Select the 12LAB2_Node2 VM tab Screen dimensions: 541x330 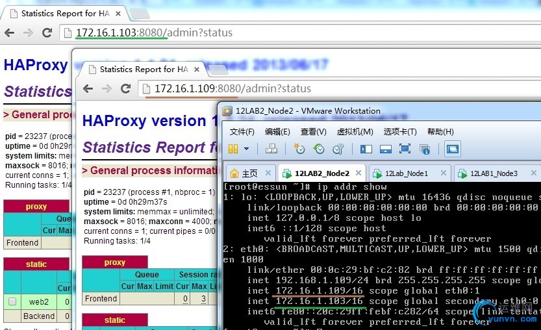coord(321,173)
